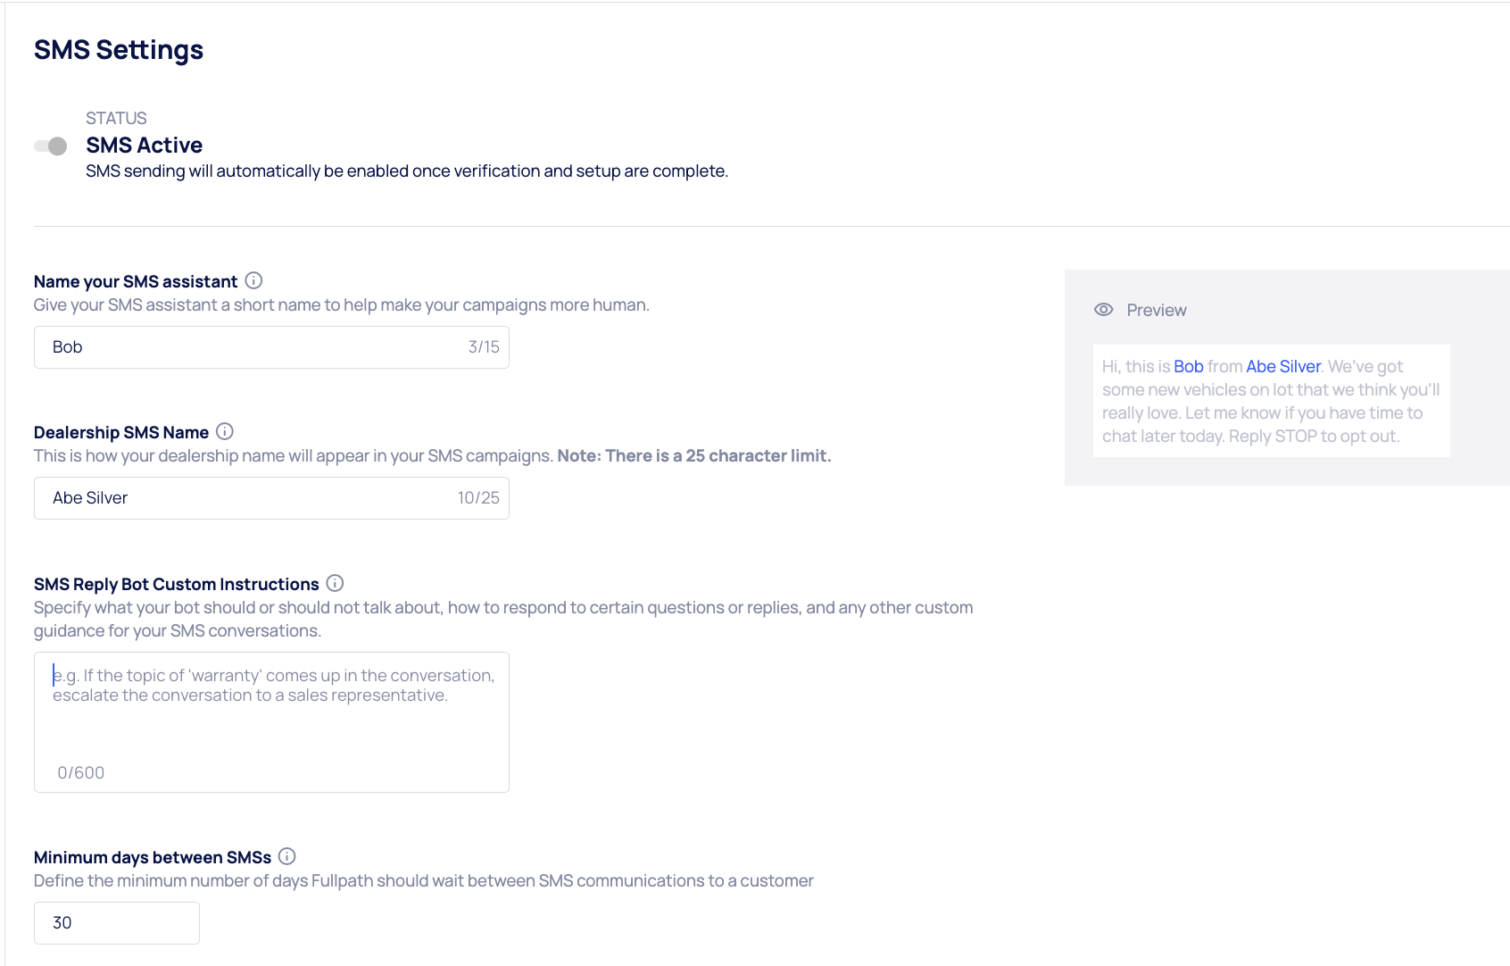Focus the SMS assistant name field containing Bob
The width and height of the screenshot is (1510, 966).
[x=250, y=347]
